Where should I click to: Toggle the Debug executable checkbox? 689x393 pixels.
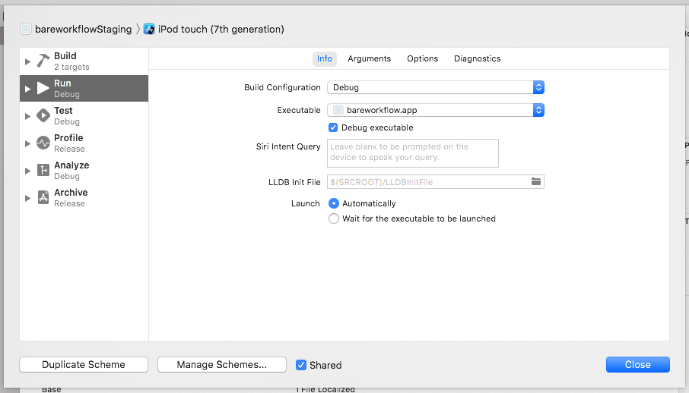(x=333, y=127)
